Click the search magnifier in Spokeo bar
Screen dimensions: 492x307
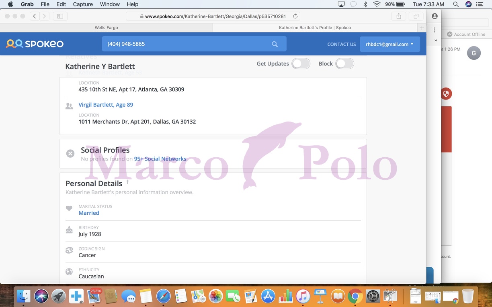(x=275, y=44)
